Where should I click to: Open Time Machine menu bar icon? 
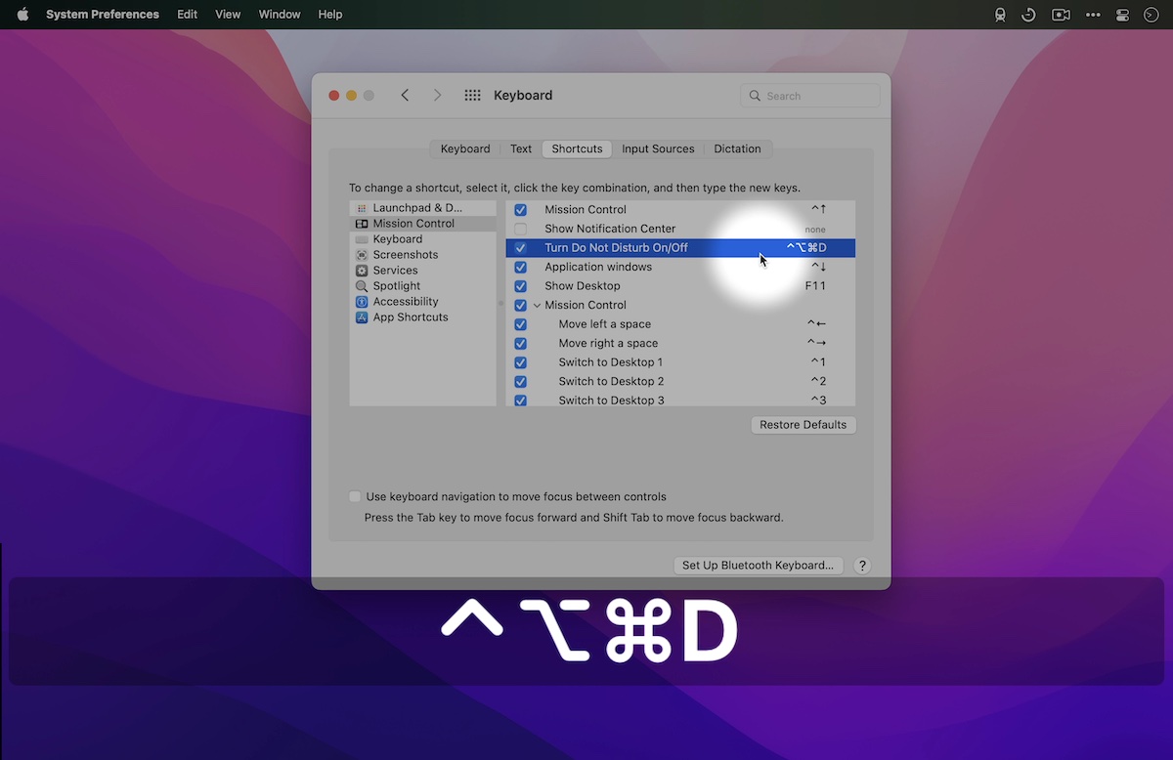(x=1028, y=15)
